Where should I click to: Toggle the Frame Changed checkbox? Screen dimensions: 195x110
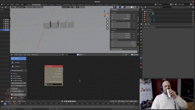(12, 78)
